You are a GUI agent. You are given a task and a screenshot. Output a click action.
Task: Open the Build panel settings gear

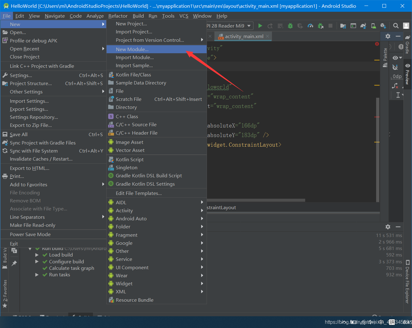388,227
